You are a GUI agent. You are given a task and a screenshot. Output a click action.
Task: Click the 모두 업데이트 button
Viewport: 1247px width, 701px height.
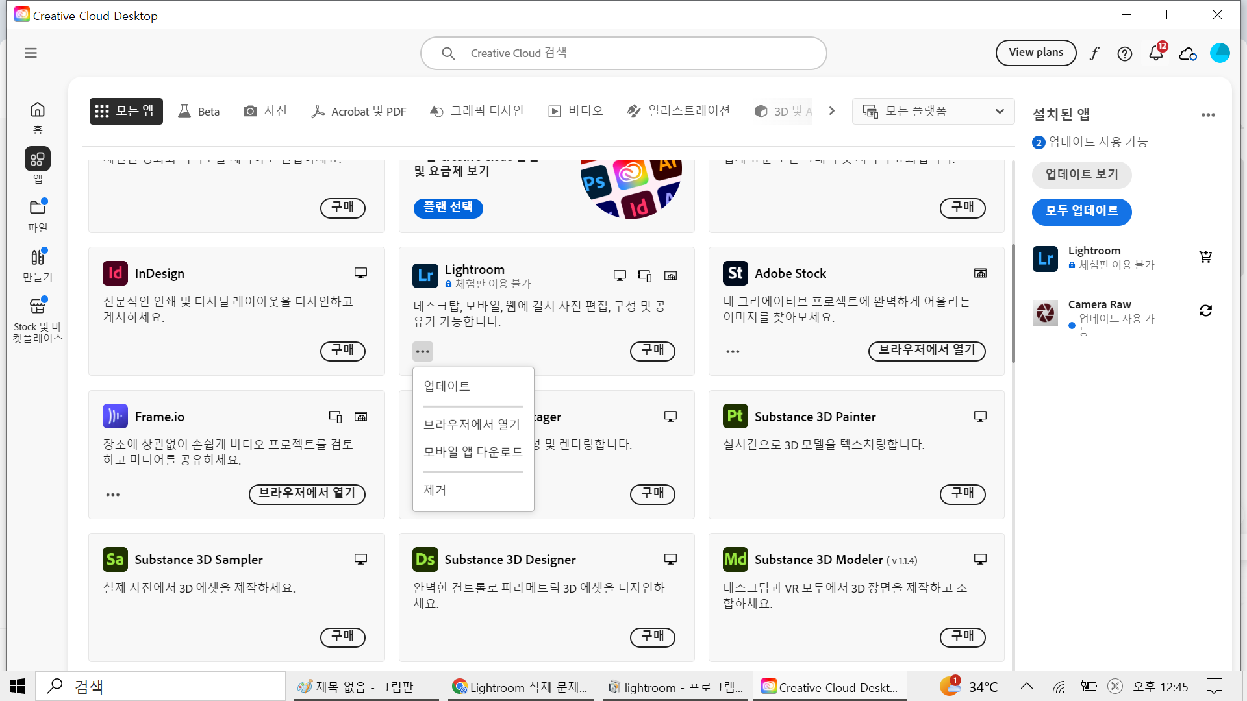[1081, 212]
